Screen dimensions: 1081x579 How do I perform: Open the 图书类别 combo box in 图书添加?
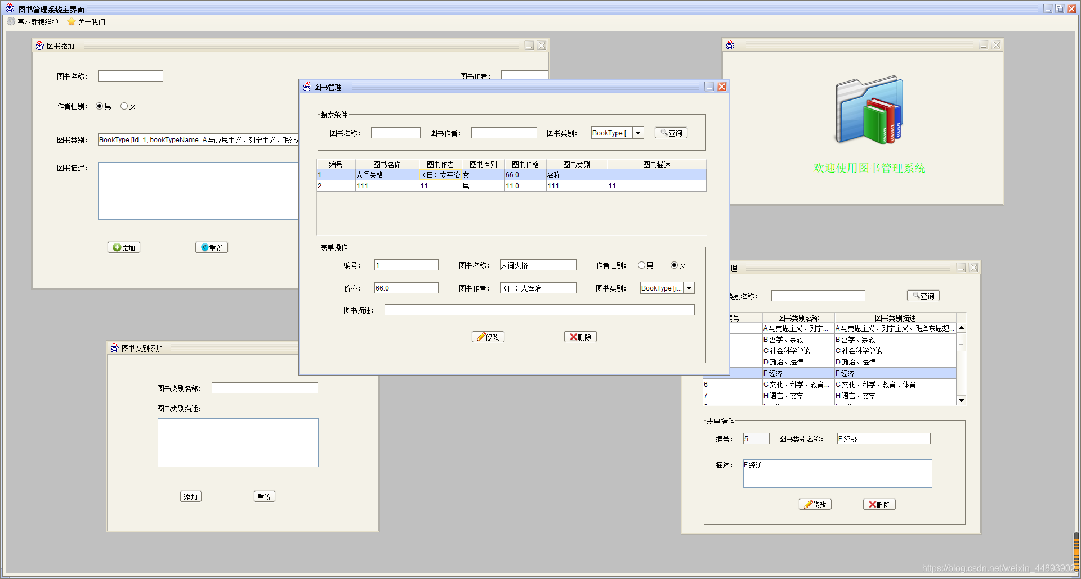coord(199,140)
